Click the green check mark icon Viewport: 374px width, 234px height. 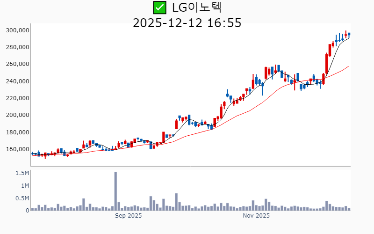coord(159,7)
